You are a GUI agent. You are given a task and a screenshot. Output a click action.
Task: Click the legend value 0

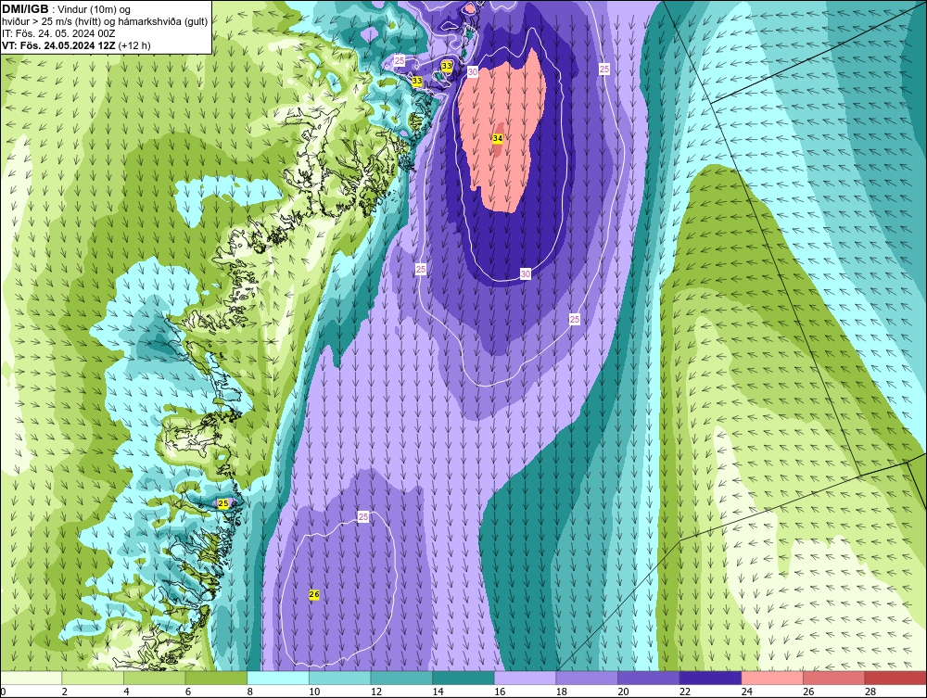click(x=3, y=692)
